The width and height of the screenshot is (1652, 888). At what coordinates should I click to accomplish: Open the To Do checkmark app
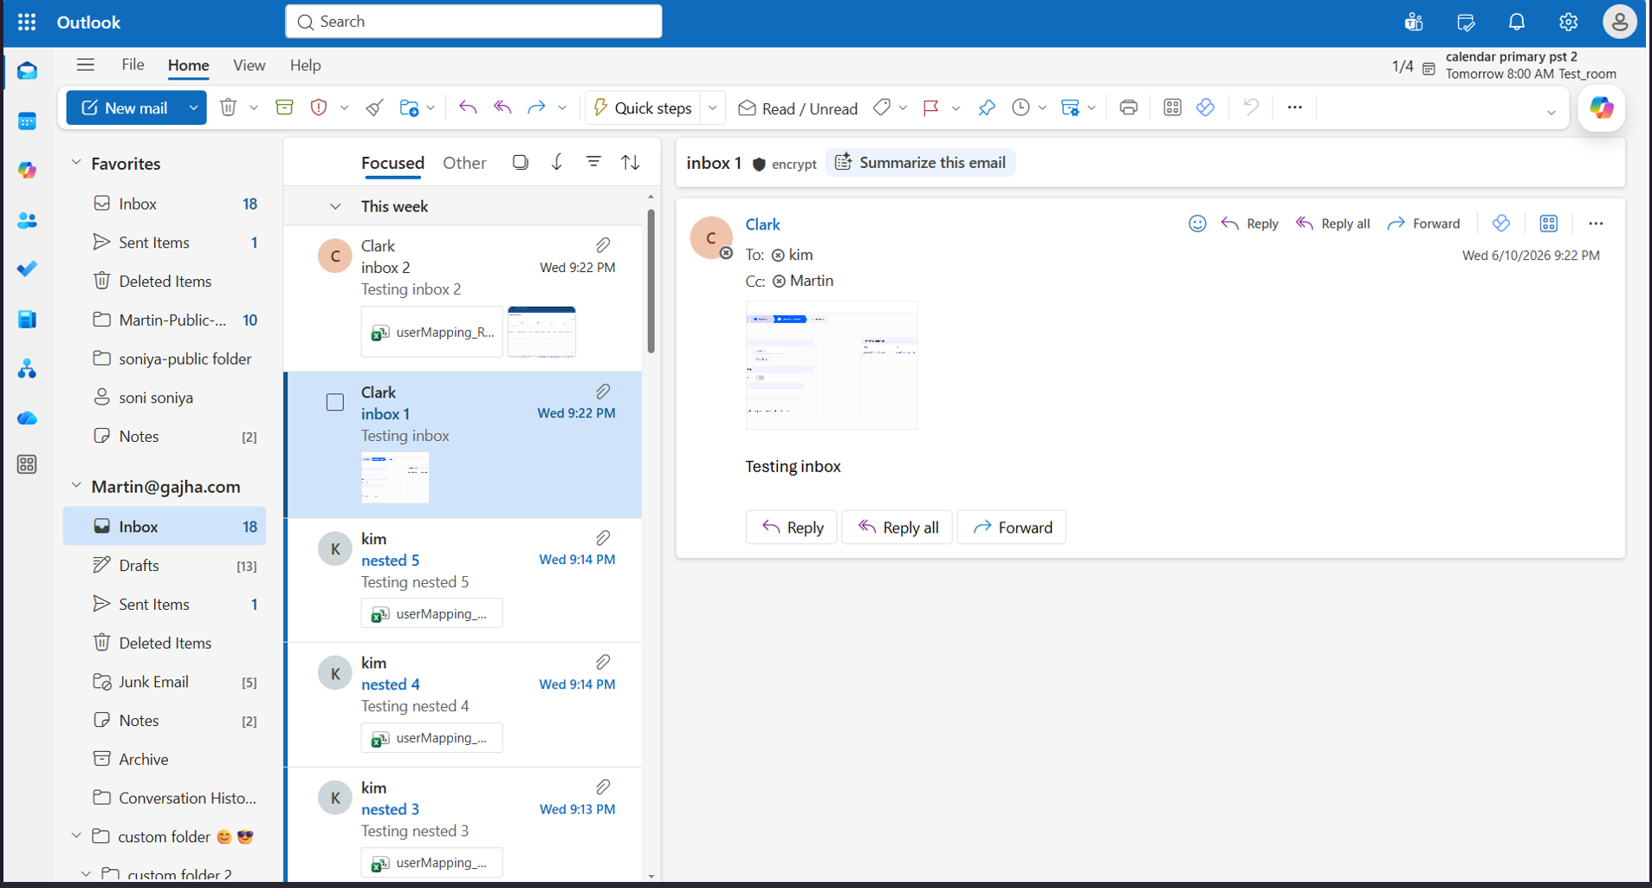[x=27, y=269]
